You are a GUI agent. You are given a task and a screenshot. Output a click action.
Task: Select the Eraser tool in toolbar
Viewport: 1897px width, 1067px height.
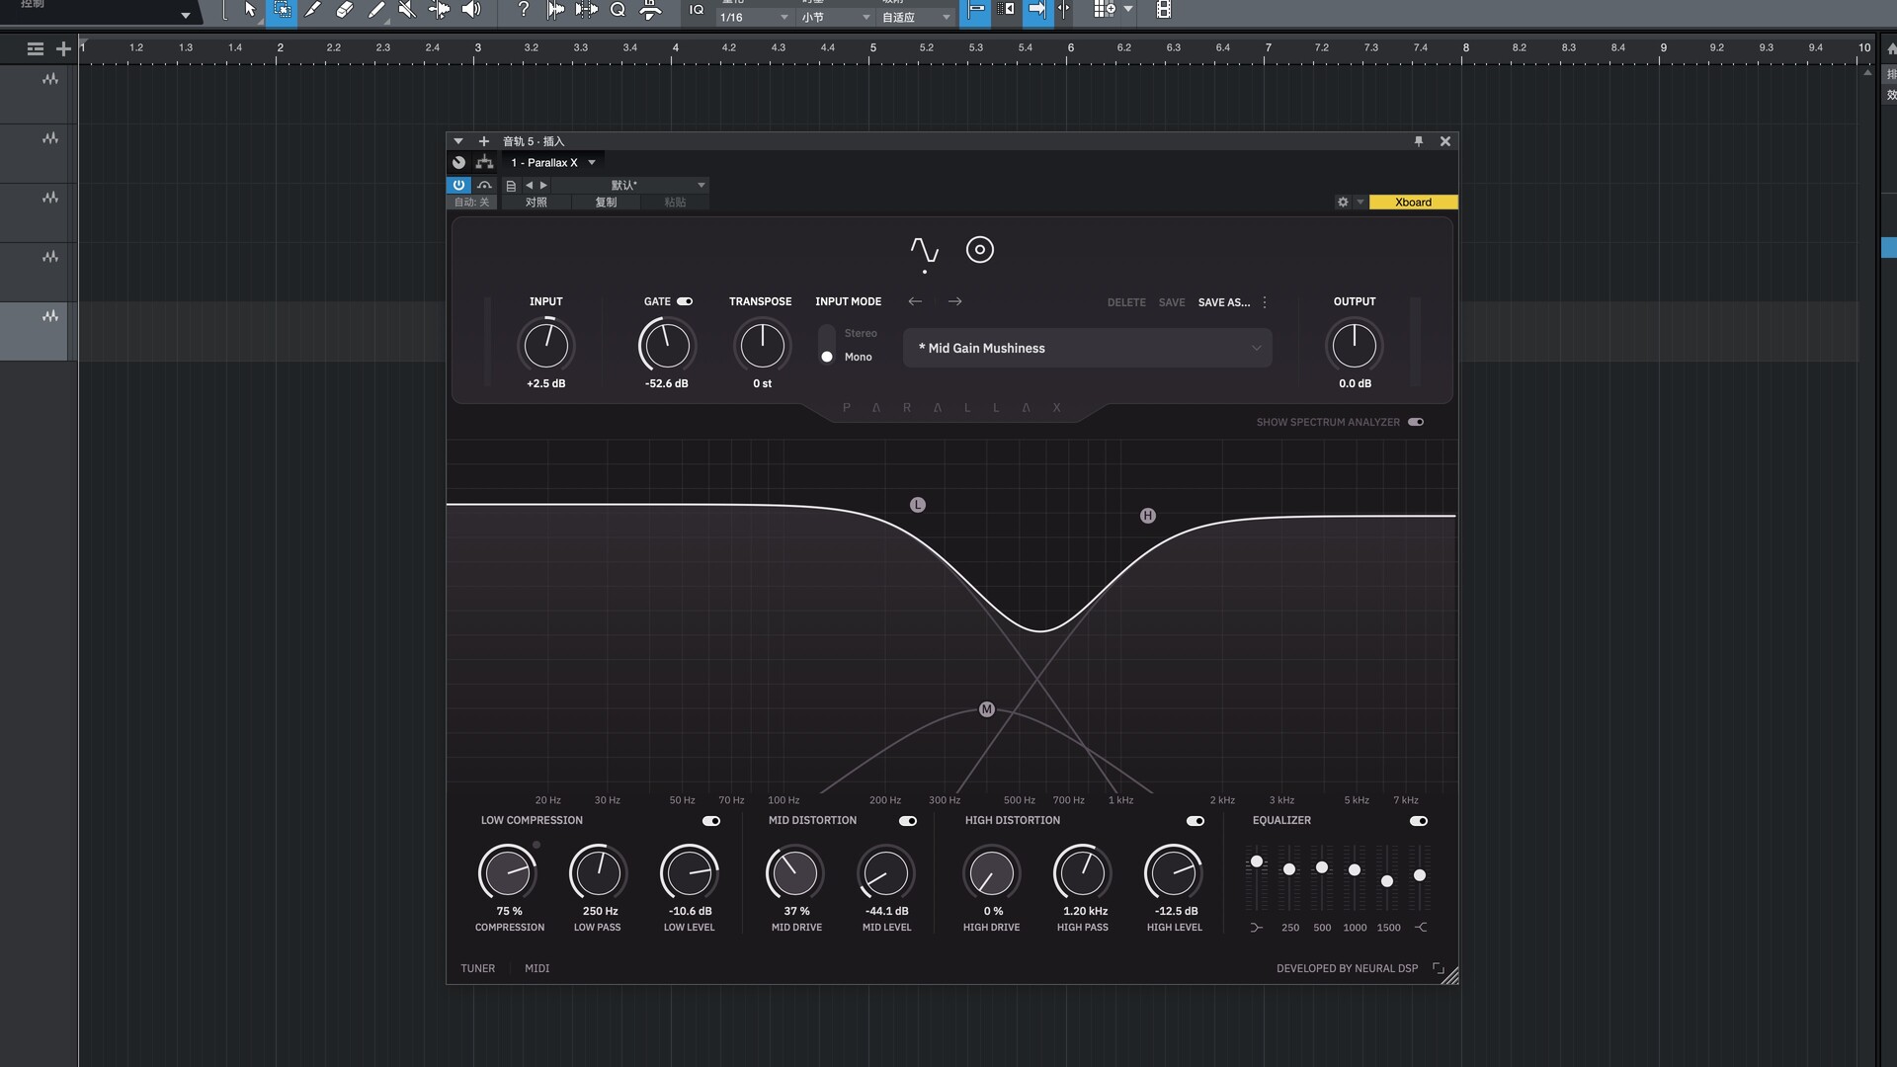click(344, 10)
